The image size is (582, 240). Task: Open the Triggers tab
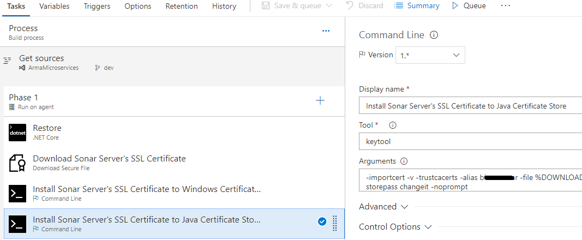(x=97, y=6)
